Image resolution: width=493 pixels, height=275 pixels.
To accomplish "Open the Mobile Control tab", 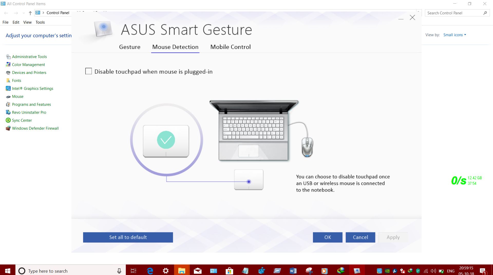I will (x=231, y=47).
